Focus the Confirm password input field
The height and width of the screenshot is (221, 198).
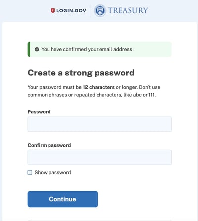click(x=99, y=157)
